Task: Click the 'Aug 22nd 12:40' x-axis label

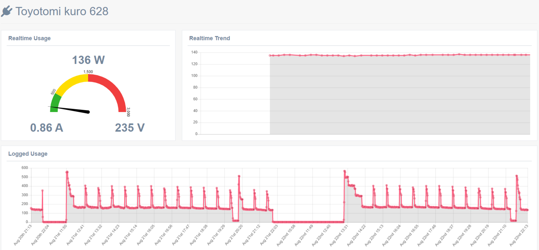Action: point(322,235)
